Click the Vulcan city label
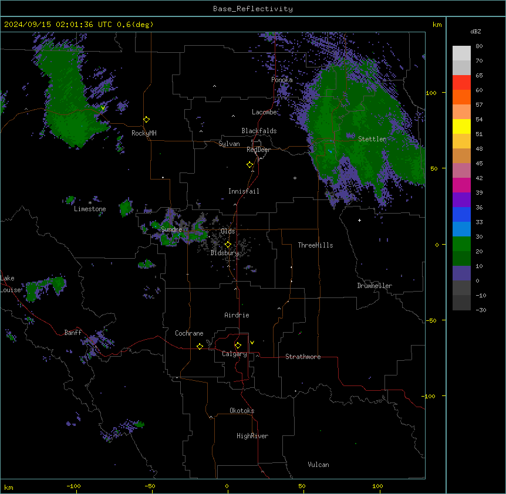This screenshot has height=494, width=506. (318, 465)
